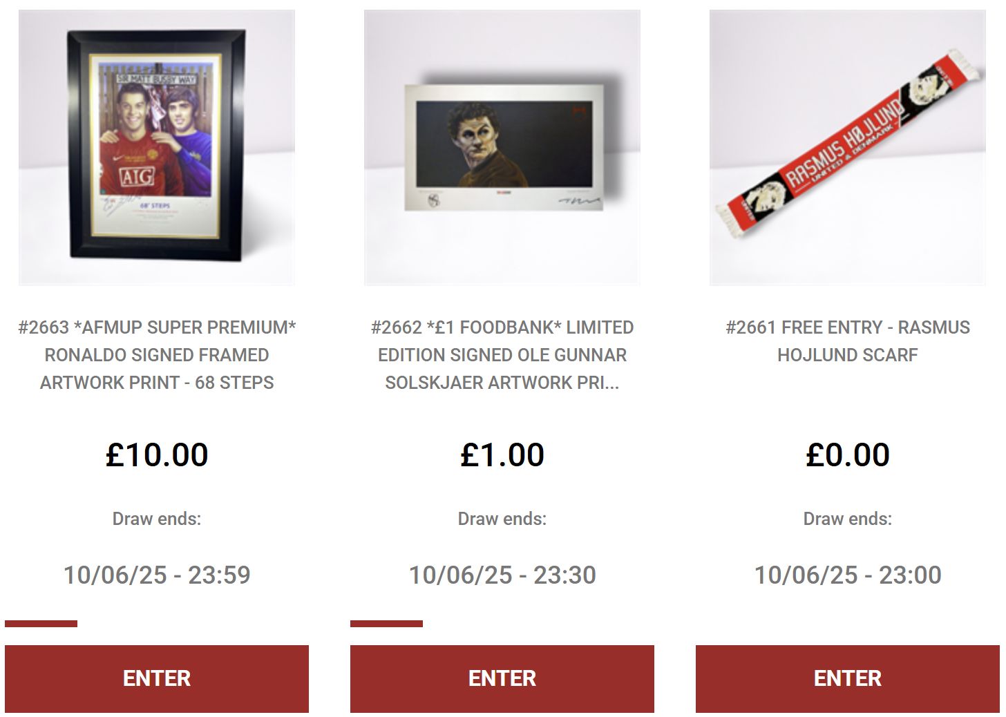Click the ticket progress bar above Solskjaer ENTER
This screenshot has width=1006, height=717.
pyautogui.click(x=387, y=624)
